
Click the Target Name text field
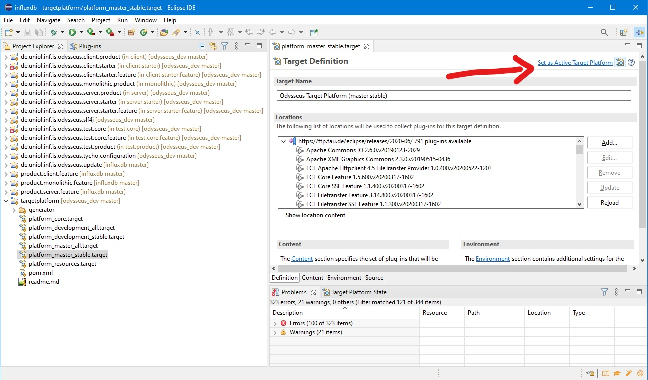point(453,95)
